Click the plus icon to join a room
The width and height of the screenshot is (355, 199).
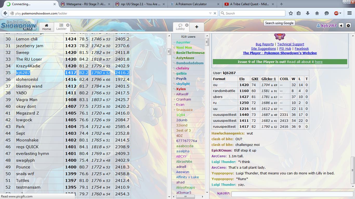(x=196, y=27)
